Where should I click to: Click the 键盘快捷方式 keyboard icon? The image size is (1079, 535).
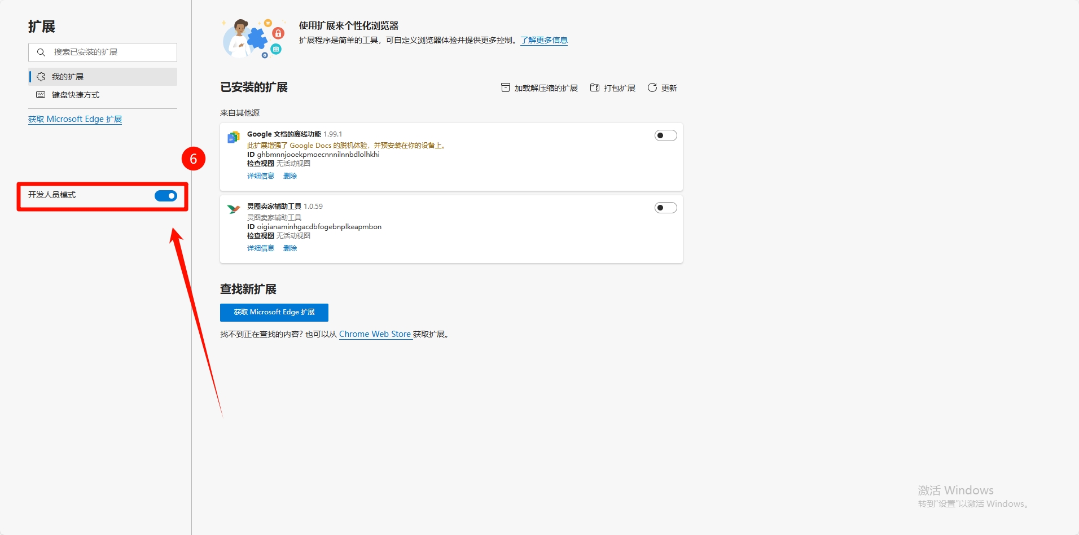[x=41, y=95]
